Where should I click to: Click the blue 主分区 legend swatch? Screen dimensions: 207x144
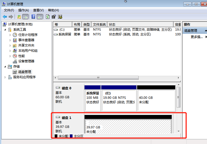click(x=71, y=136)
